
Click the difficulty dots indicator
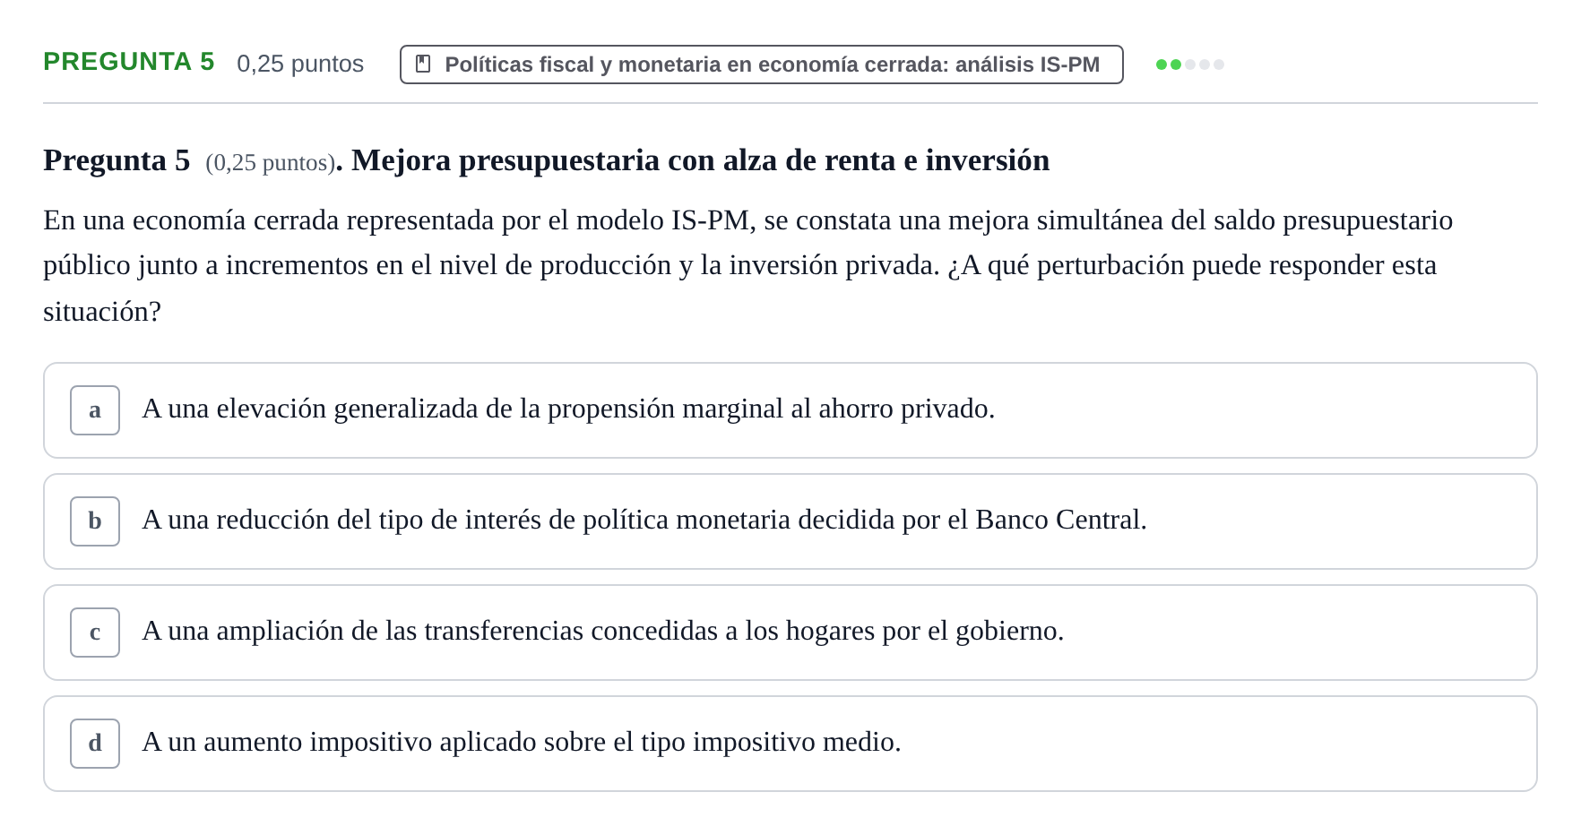pos(1189,65)
